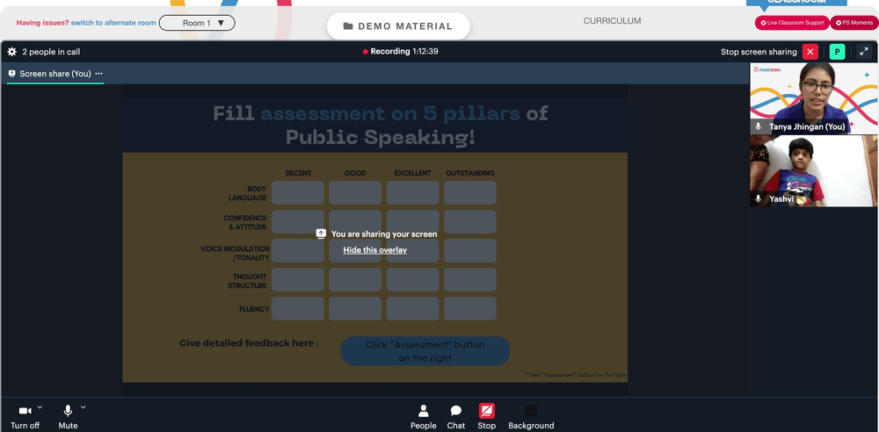Click Having issues? text
This screenshot has width=879, height=432.
tap(42, 23)
